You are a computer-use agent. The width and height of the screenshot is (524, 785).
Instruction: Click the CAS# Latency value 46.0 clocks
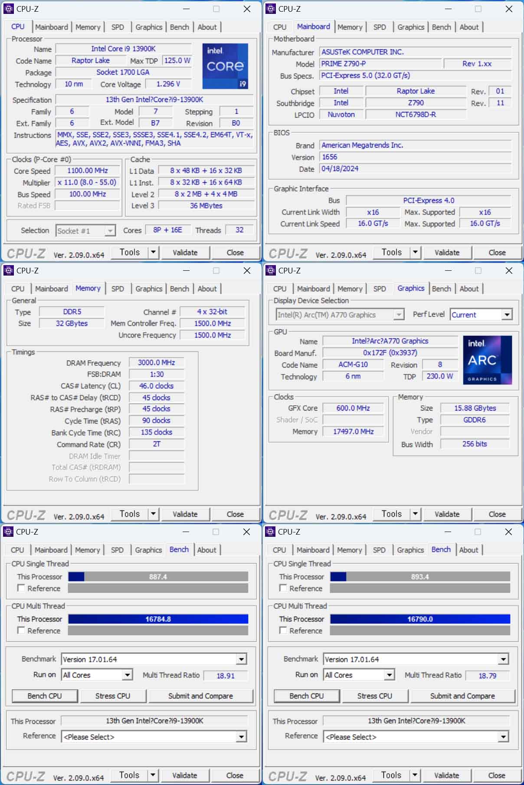click(157, 386)
